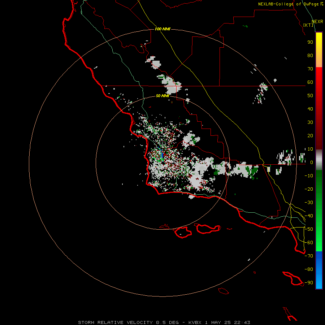The height and width of the screenshot is (325, 325).
Task: Click the NEXR label above the color bar
Action: (317, 22)
